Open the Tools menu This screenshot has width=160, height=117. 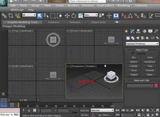tap(23, 5)
